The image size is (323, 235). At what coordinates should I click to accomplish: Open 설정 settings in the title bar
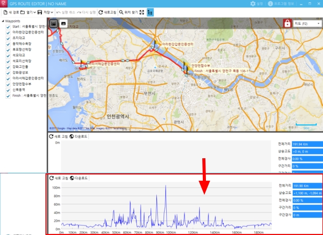257,4
